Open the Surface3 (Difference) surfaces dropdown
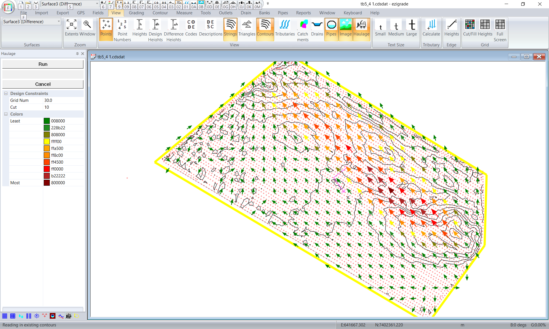 (x=59, y=21)
